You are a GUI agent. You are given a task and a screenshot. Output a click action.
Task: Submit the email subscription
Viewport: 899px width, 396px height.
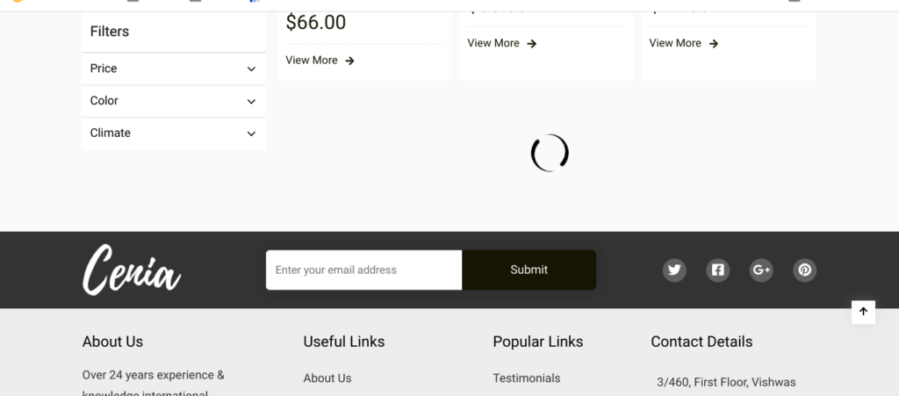pyautogui.click(x=529, y=270)
